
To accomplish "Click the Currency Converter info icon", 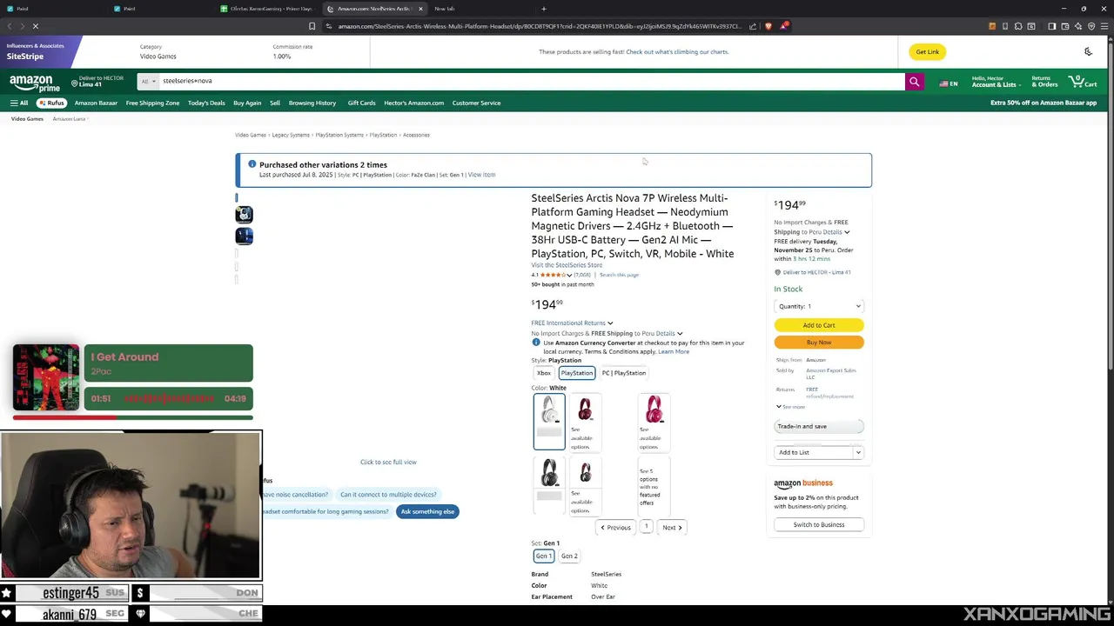I will tap(535, 343).
